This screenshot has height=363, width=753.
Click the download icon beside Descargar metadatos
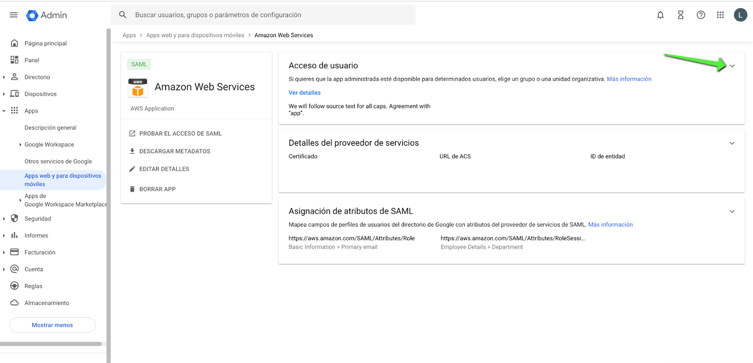[132, 151]
